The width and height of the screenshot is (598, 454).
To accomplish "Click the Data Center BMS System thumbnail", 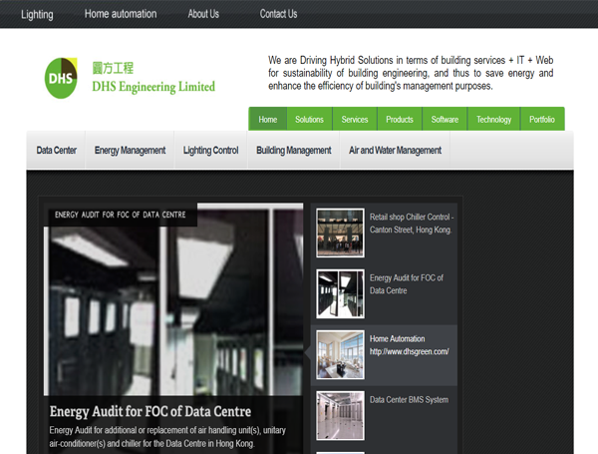I will [x=340, y=416].
